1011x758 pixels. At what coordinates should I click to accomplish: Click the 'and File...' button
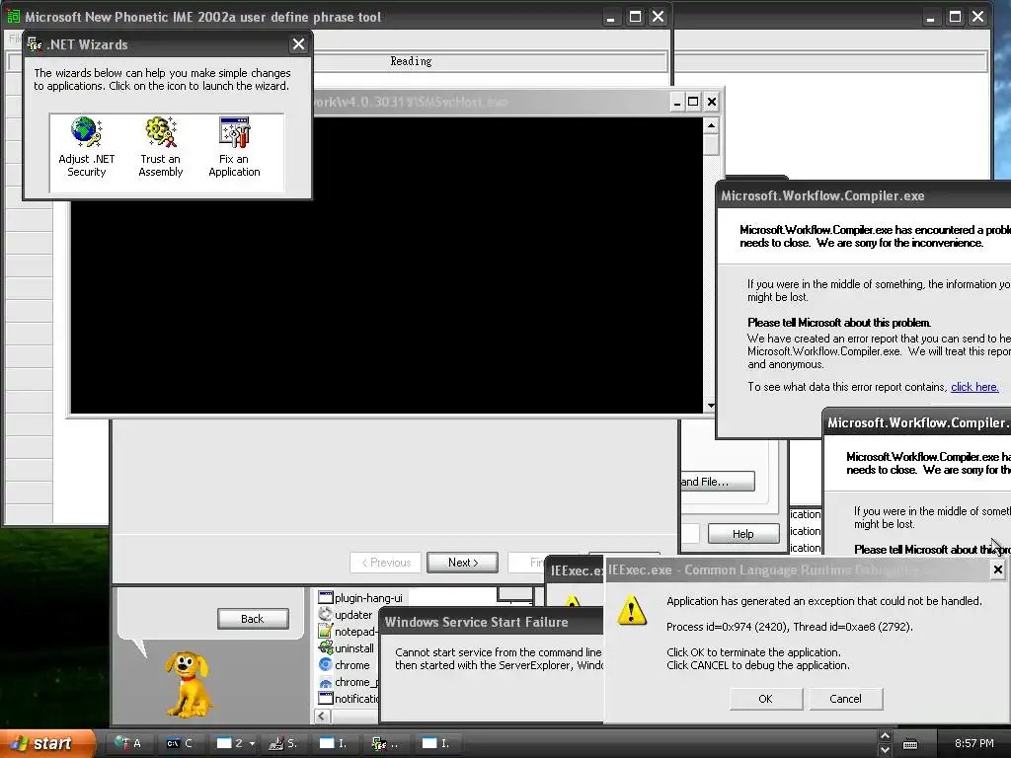[x=717, y=482]
